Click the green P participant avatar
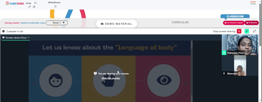 [x=247, y=31]
